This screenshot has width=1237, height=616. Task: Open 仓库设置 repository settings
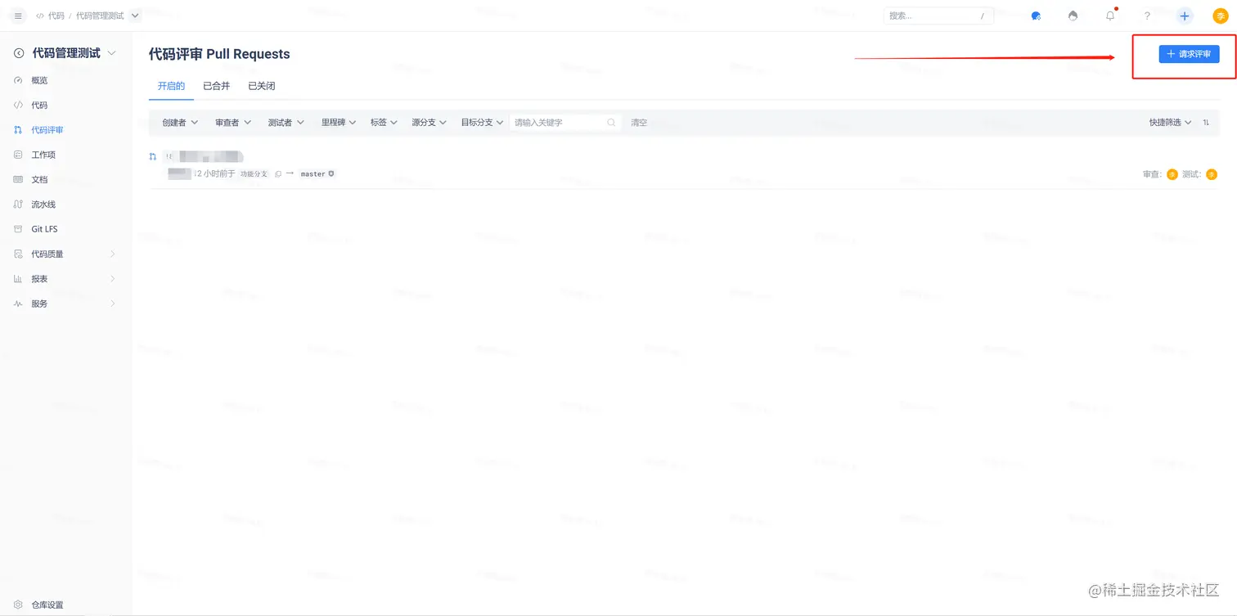pyautogui.click(x=43, y=605)
